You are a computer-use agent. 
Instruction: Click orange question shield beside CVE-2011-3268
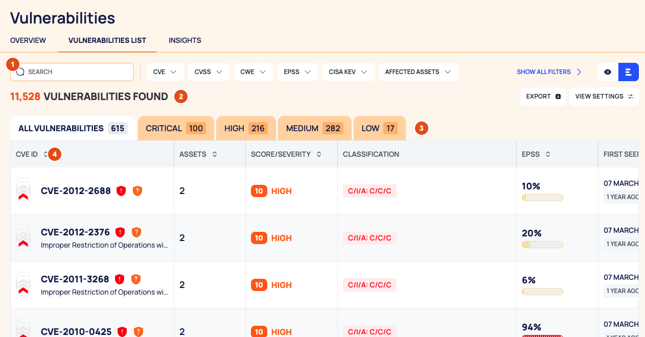point(136,279)
